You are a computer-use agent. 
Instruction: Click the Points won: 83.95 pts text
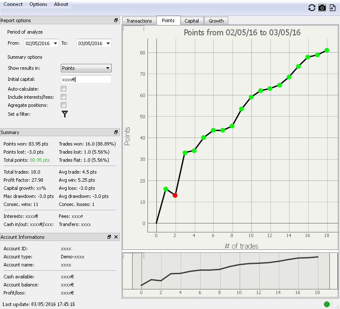(26, 144)
